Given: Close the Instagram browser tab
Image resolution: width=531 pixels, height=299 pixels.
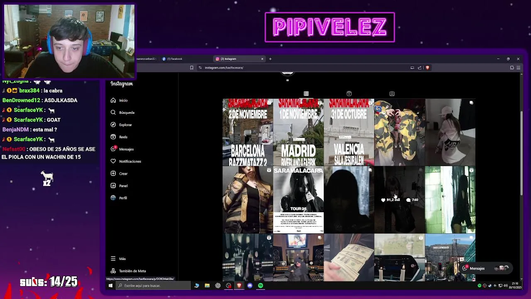Looking at the screenshot, I should [x=262, y=59].
